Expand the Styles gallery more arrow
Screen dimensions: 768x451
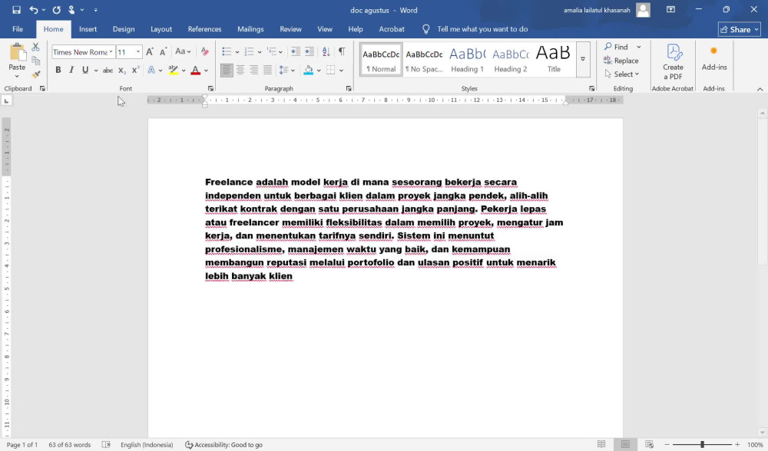click(x=583, y=59)
